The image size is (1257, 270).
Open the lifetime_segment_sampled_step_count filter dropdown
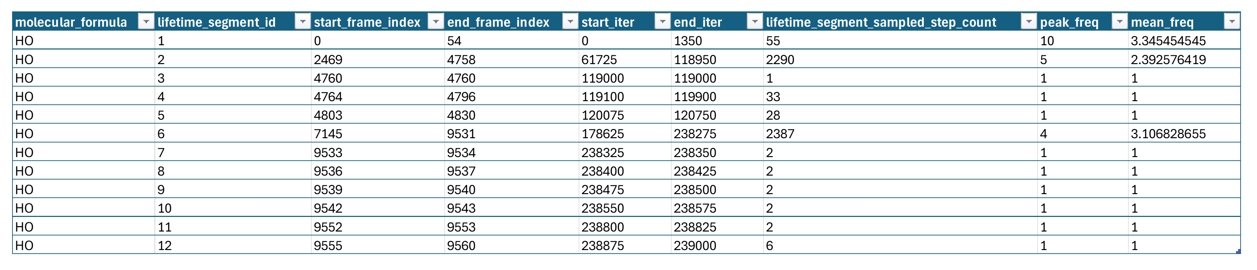tap(1029, 22)
